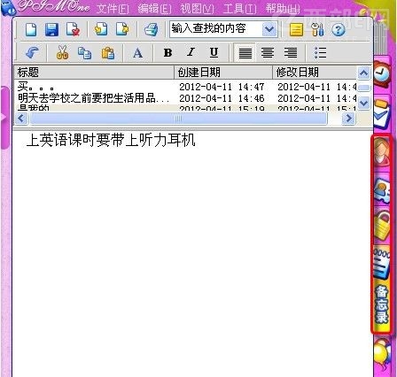The width and height of the screenshot is (397, 377).
Task: Toggle underline formatting
Action: (214, 53)
